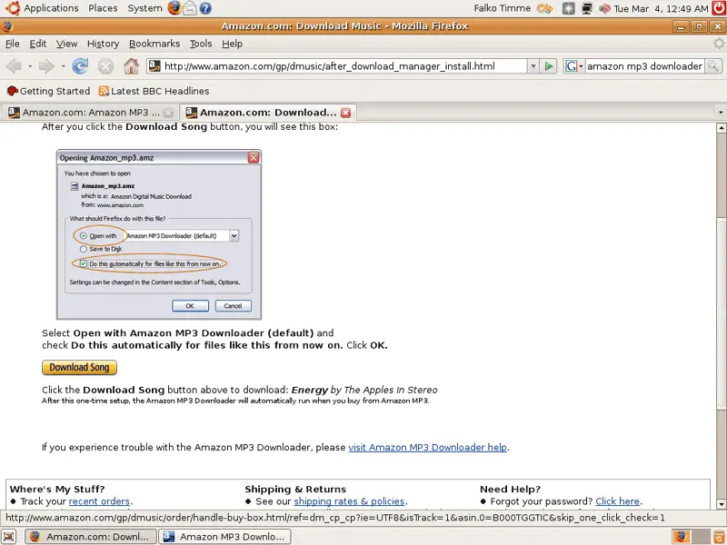727x545 pixels.
Task: Click the search magnifier icon
Action: pos(713,66)
